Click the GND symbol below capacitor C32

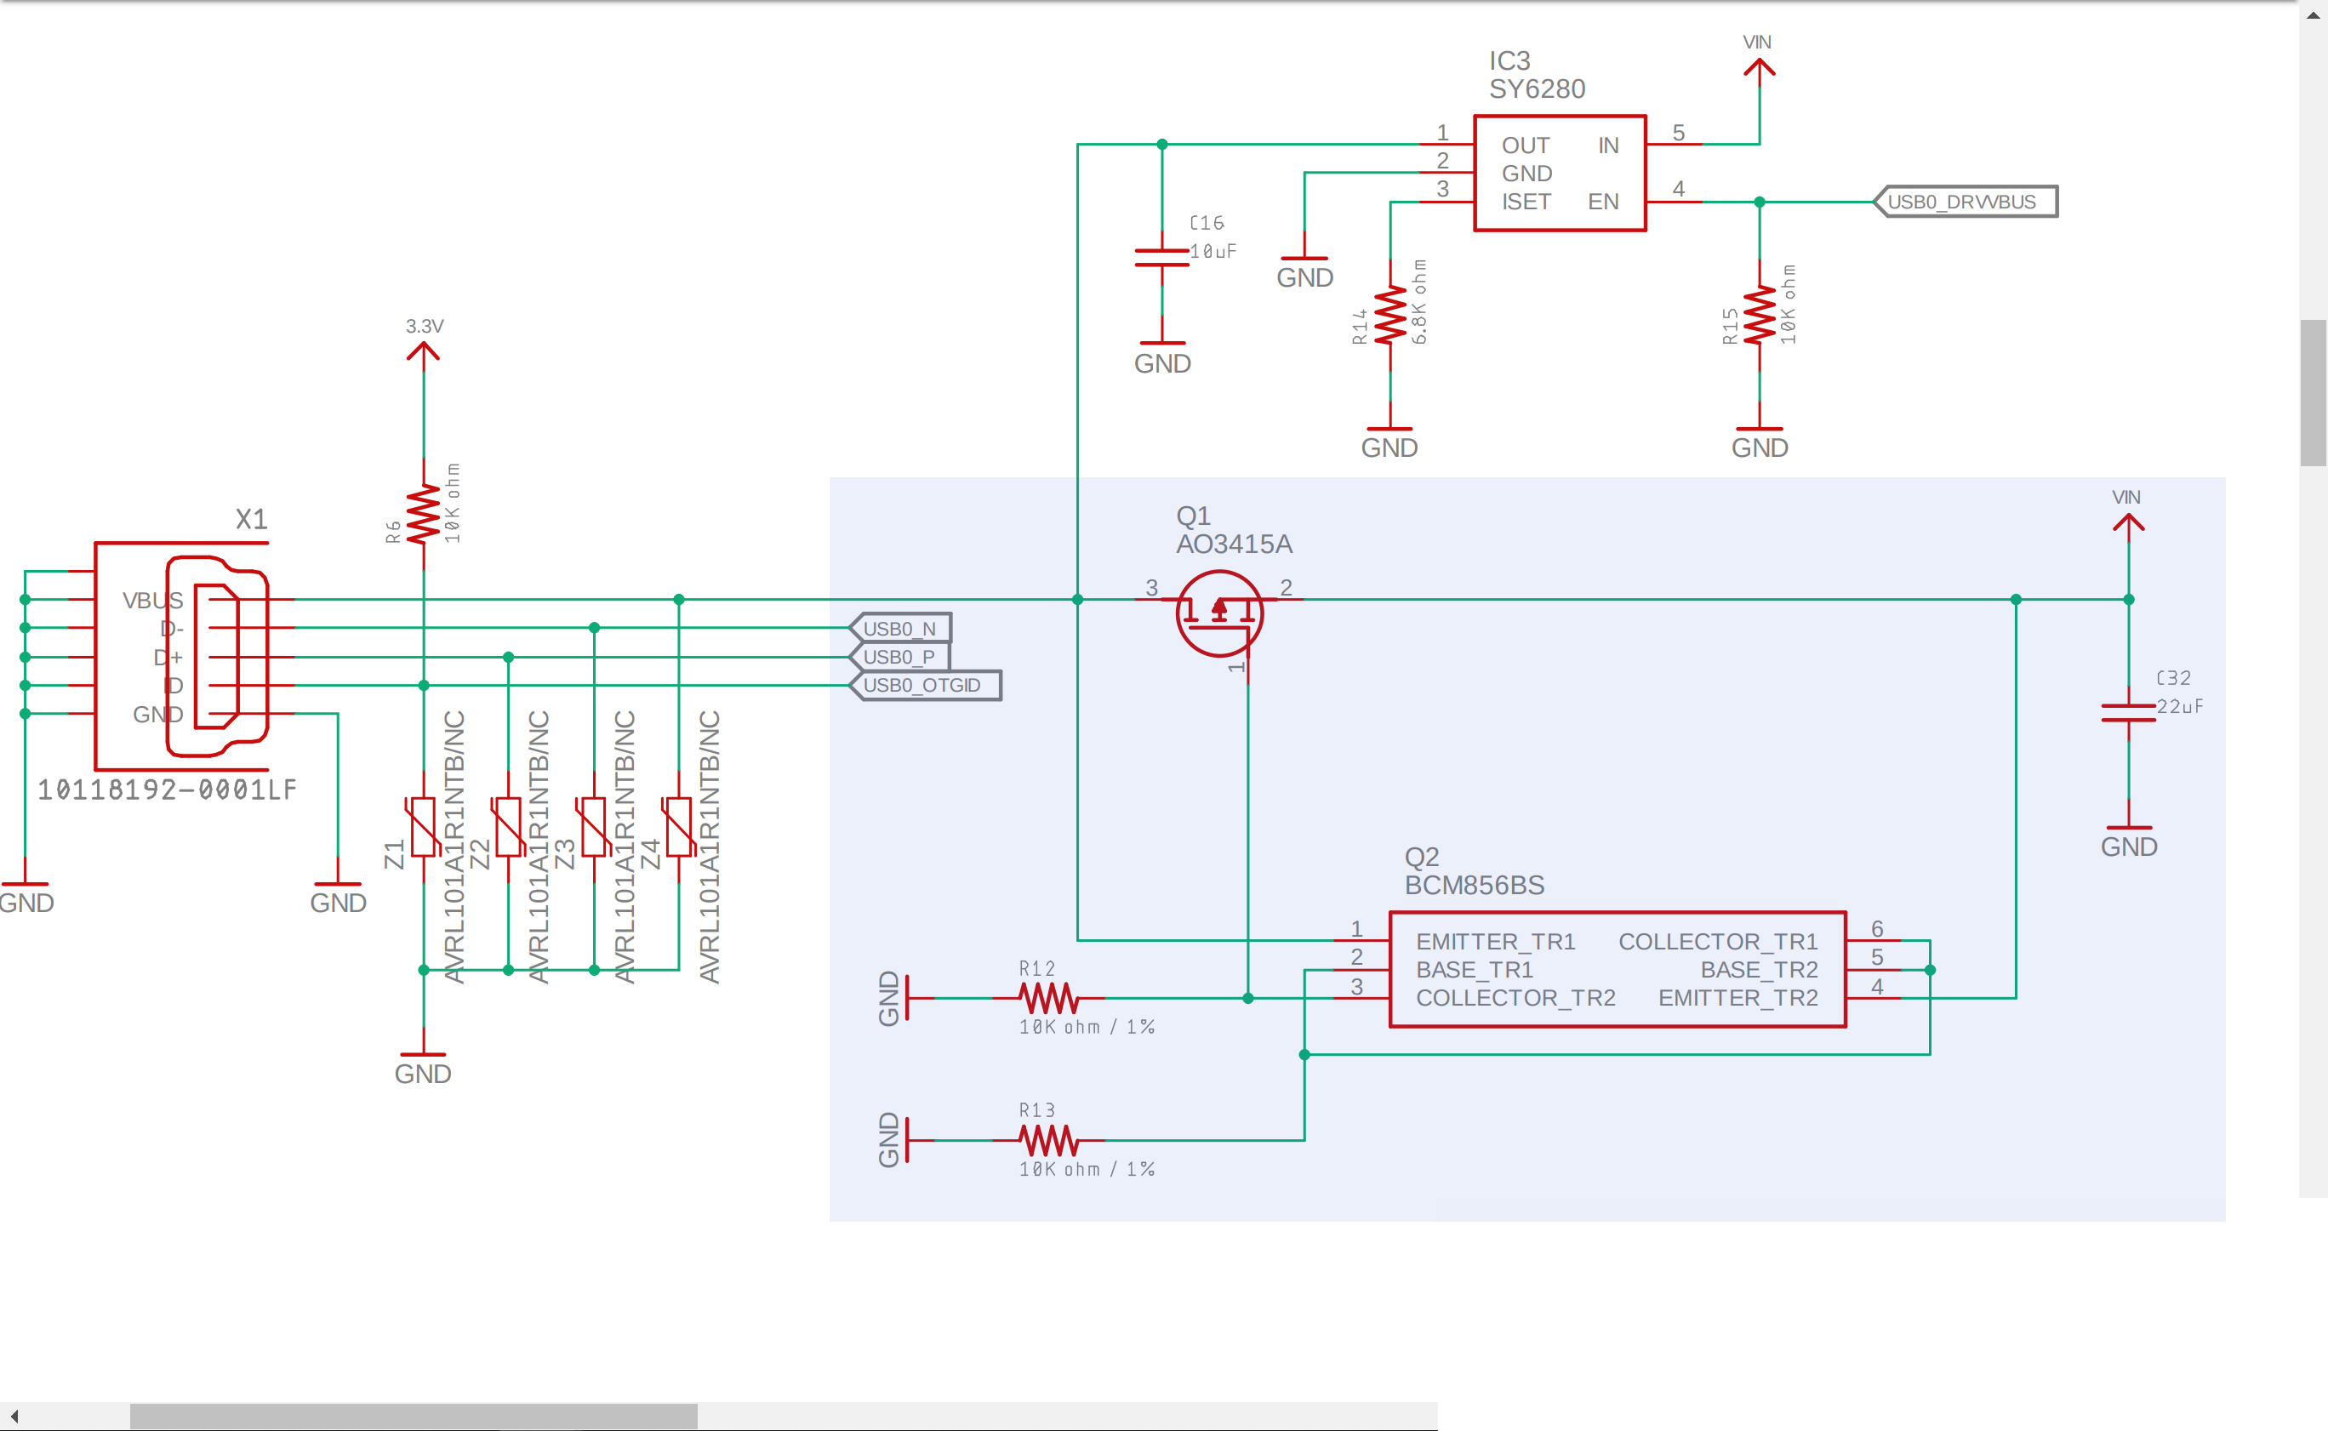click(2128, 841)
